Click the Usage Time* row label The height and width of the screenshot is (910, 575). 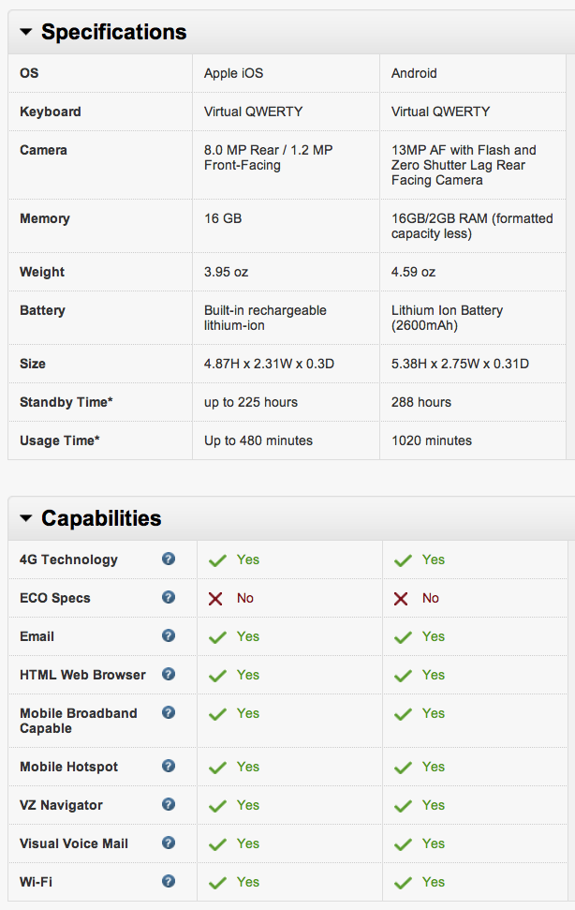pyautogui.click(x=59, y=440)
